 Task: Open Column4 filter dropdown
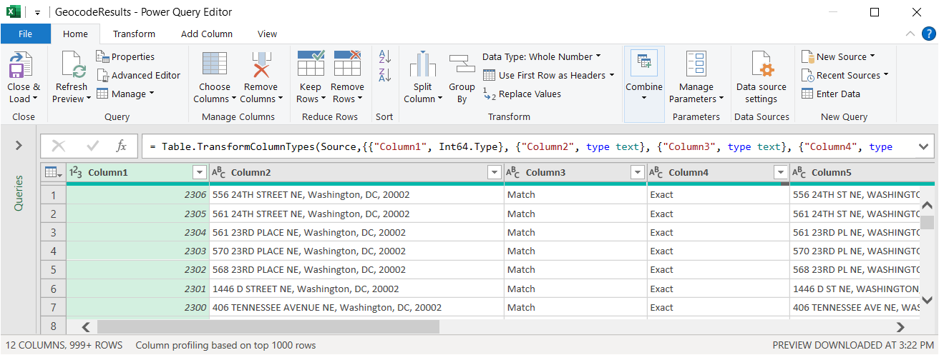pos(780,172)
